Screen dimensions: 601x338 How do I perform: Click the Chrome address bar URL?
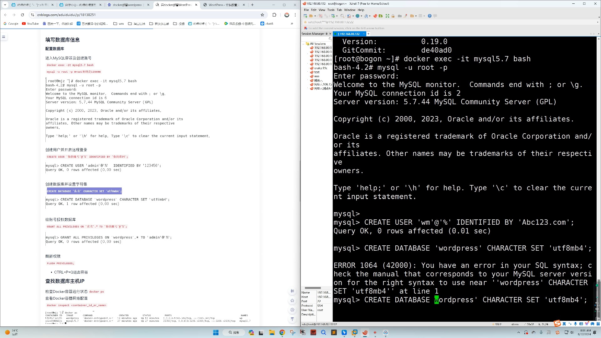coord(66,15)
